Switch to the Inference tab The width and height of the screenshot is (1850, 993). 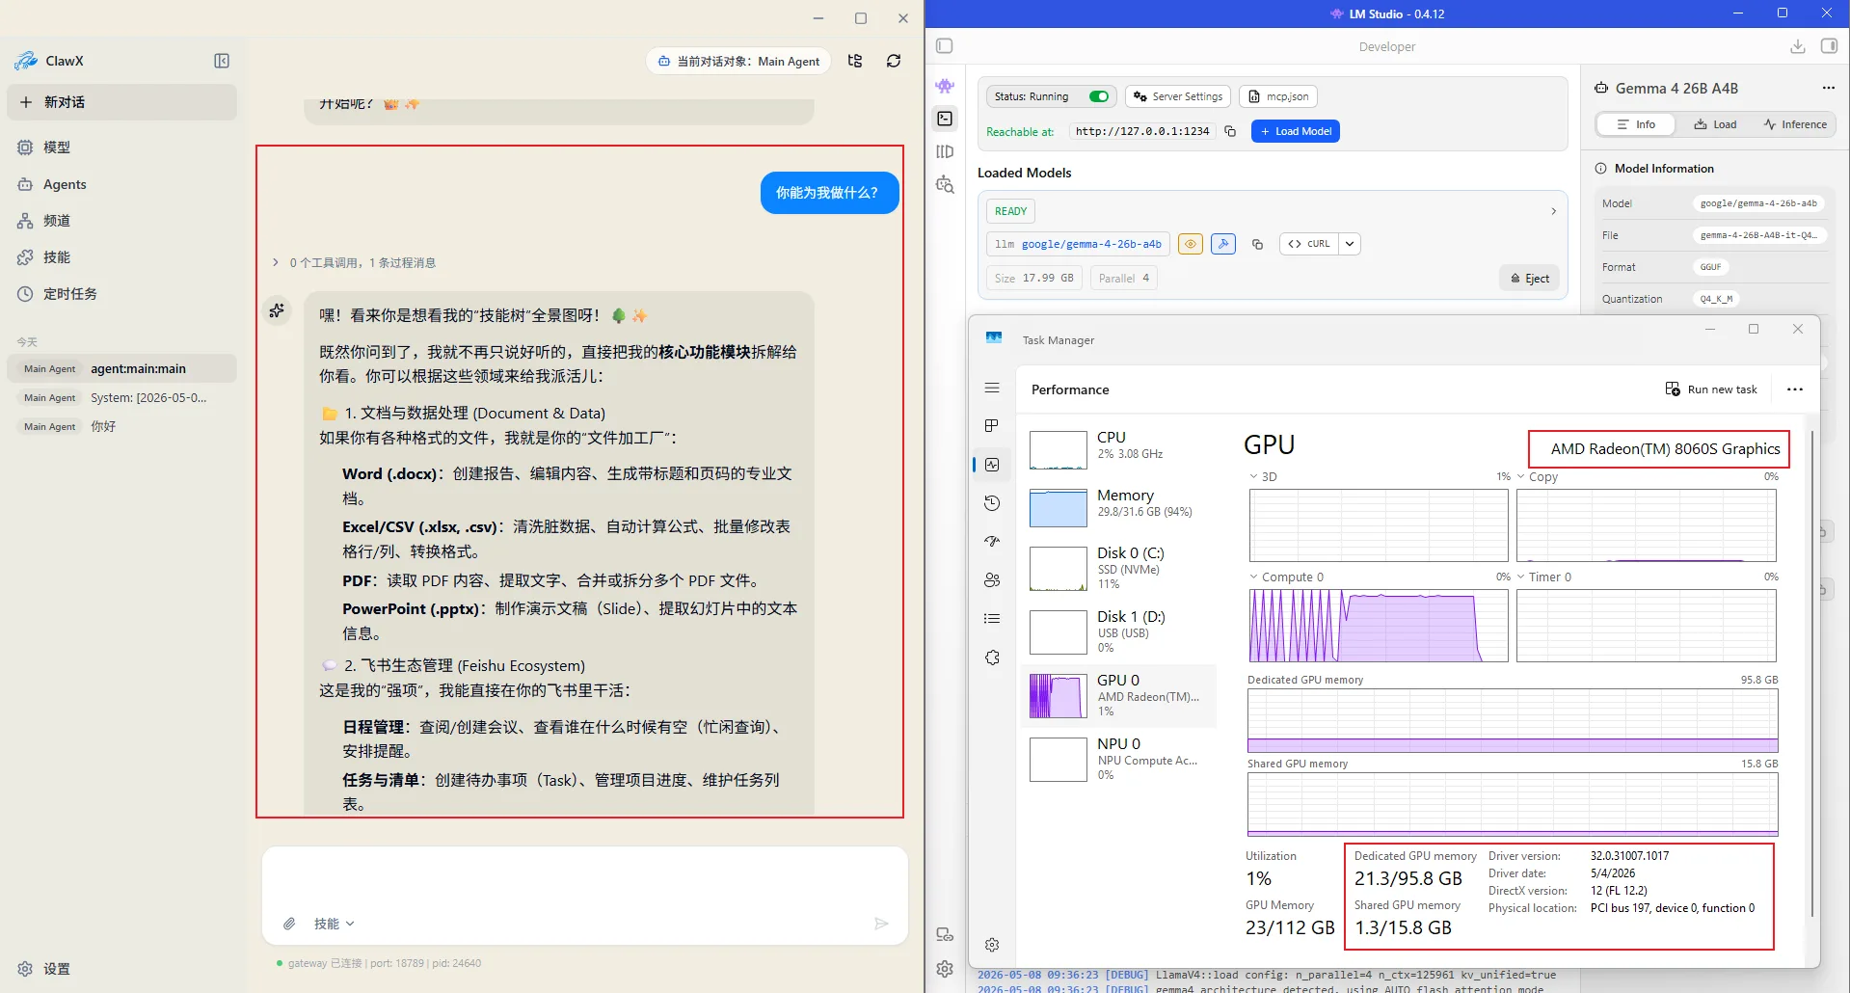1795,124
